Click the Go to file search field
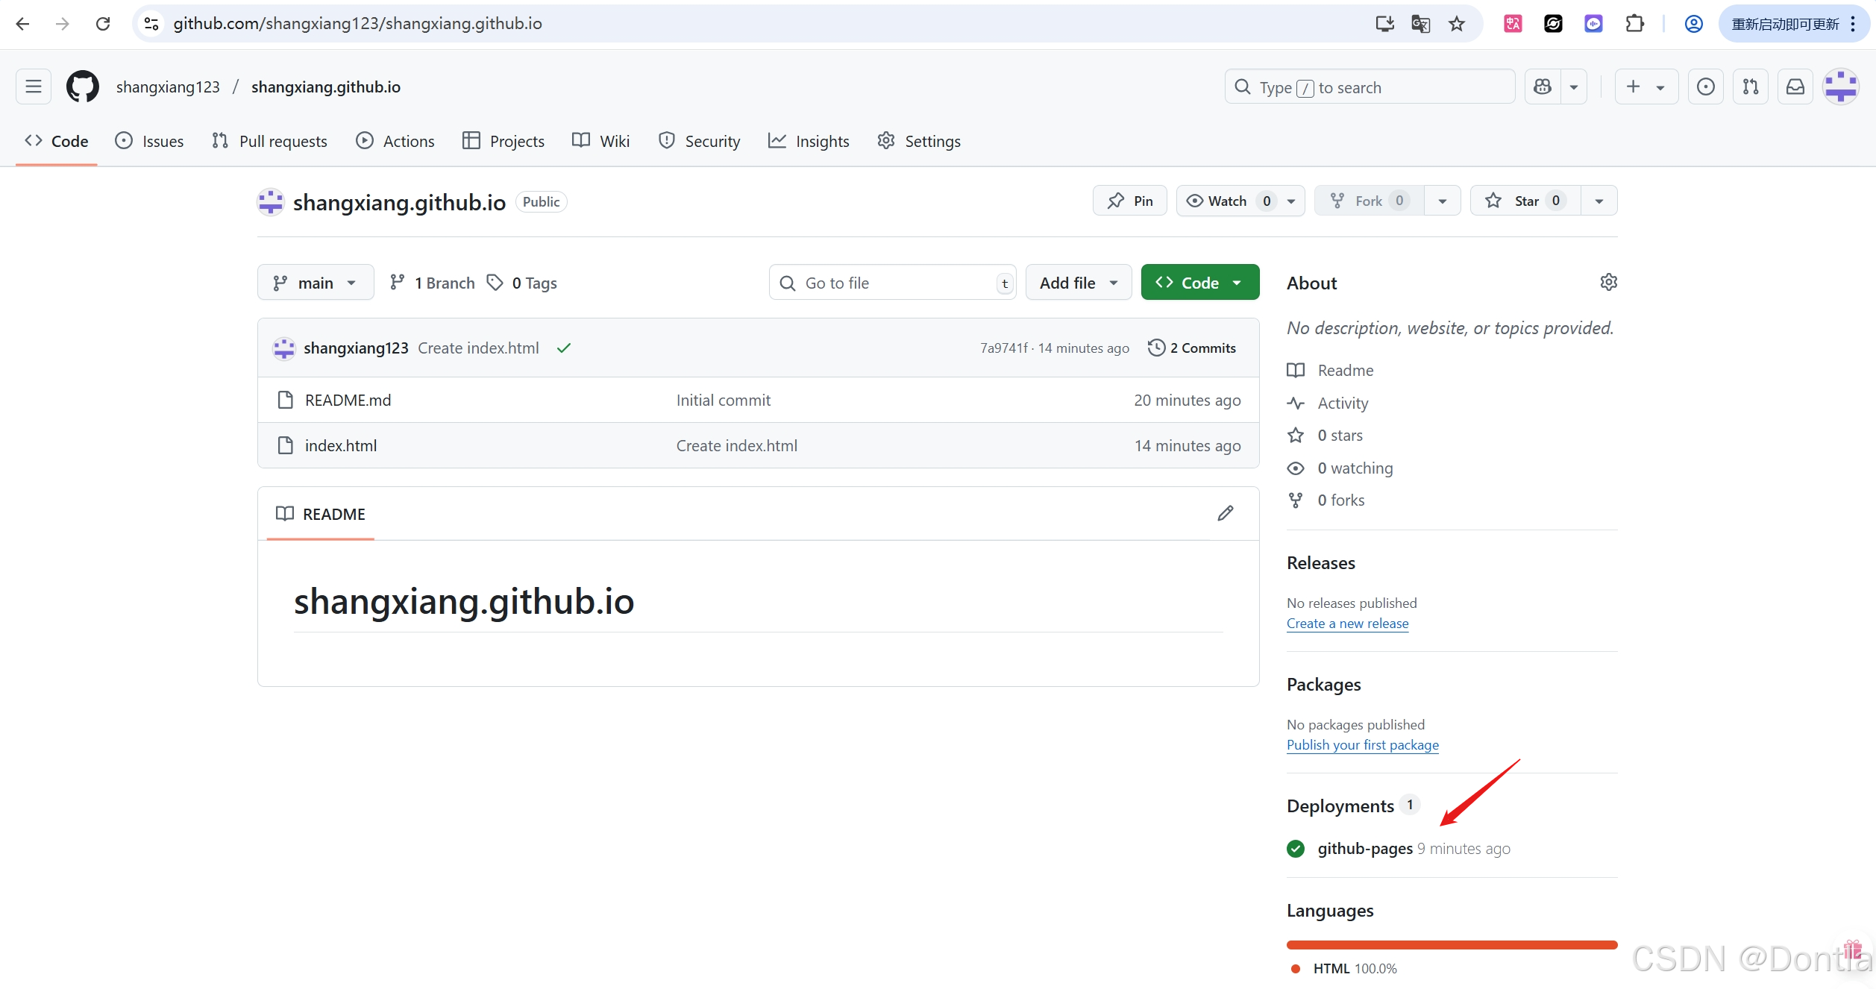Image resolution: width=1876 pixels, height=989 pixels. pyautogui.click(x=892, y=283)
